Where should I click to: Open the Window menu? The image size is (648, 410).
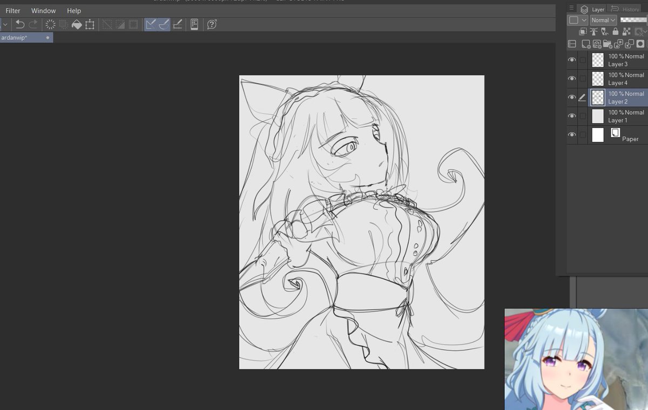tap(43, 11)
